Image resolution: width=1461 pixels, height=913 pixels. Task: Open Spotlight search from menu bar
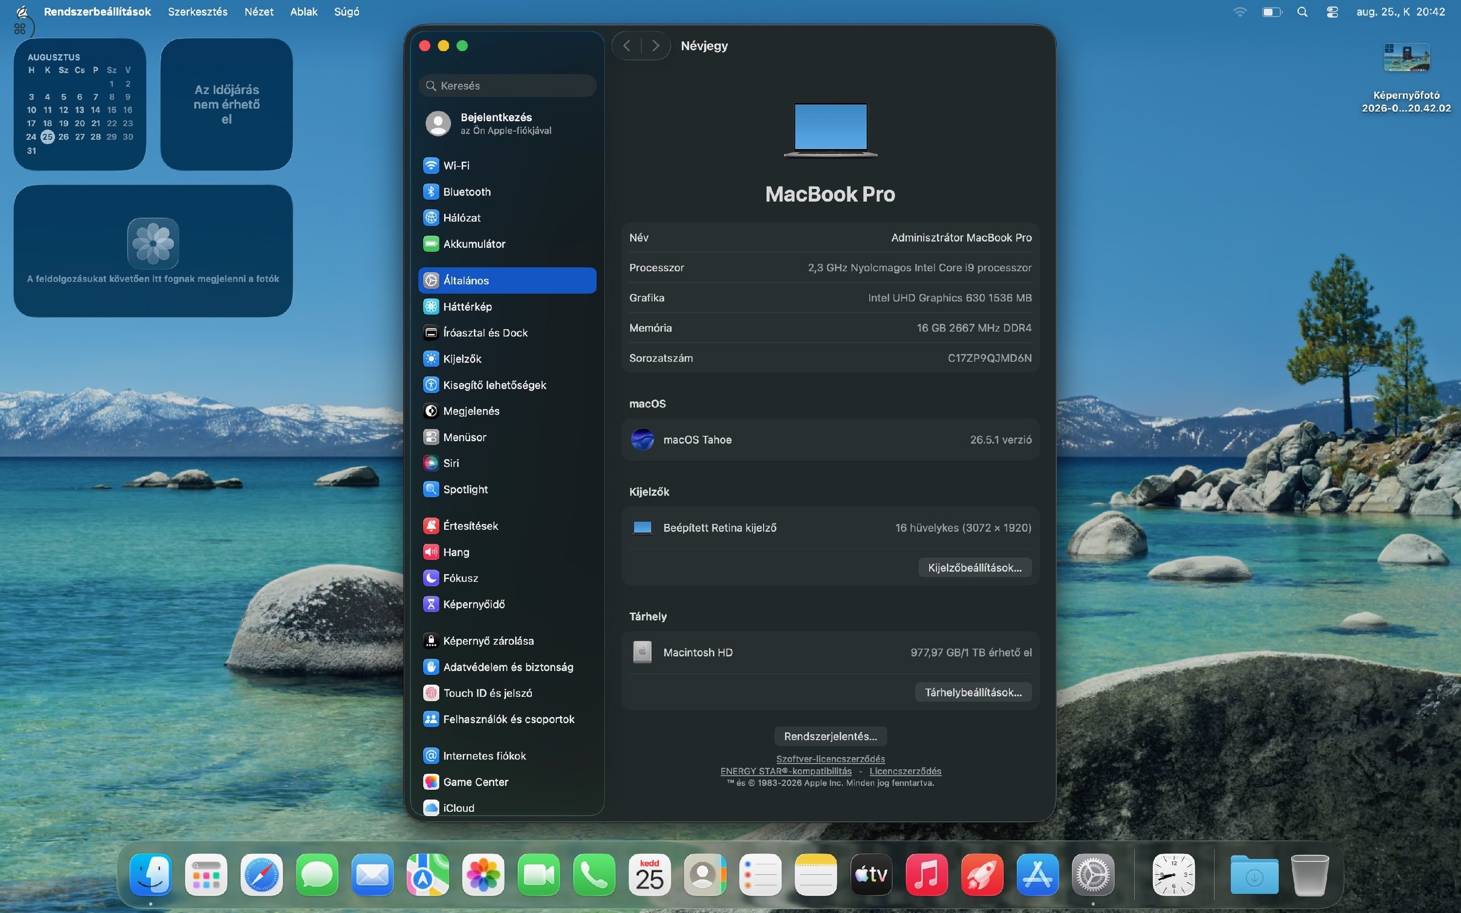[x=1302, y=12]
